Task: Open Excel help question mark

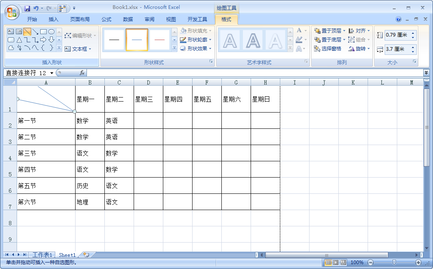Action: point(398,19)
